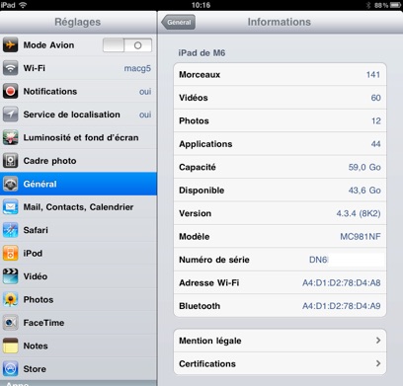
Task: Tap the macg5 network name
Action: point(137,68)
